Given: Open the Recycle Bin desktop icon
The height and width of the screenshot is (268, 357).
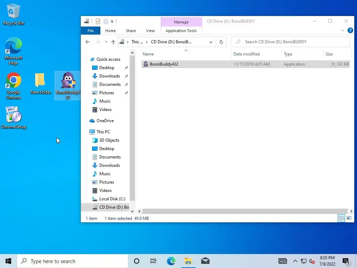Looking at the screenshot, I should [x=14, y=14].
